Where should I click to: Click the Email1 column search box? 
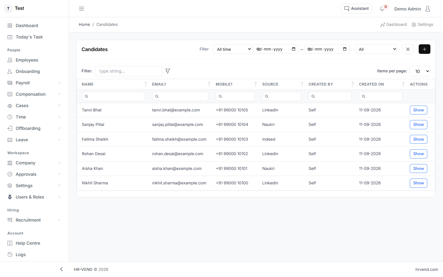180,96
